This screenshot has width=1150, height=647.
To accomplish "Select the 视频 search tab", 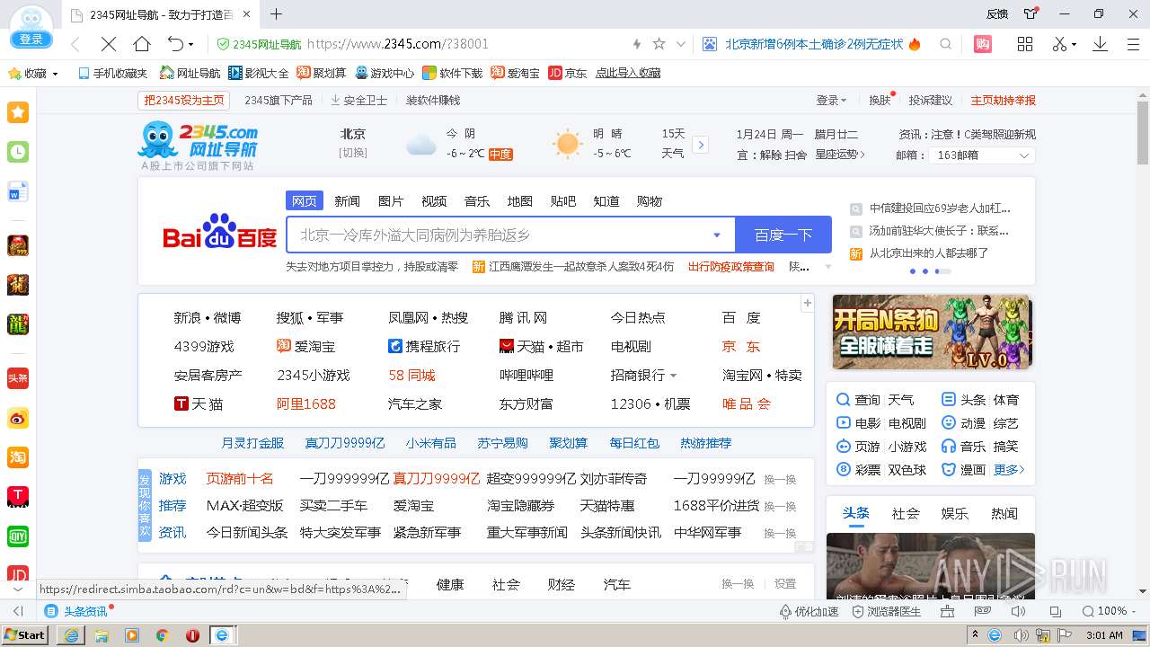I will coord(434,200).
